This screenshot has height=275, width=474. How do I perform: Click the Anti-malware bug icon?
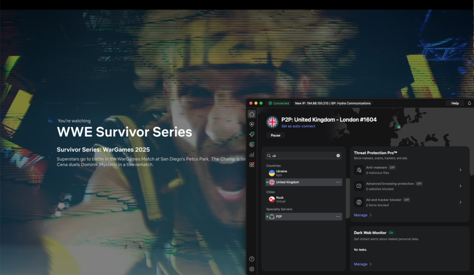point(359,170)
